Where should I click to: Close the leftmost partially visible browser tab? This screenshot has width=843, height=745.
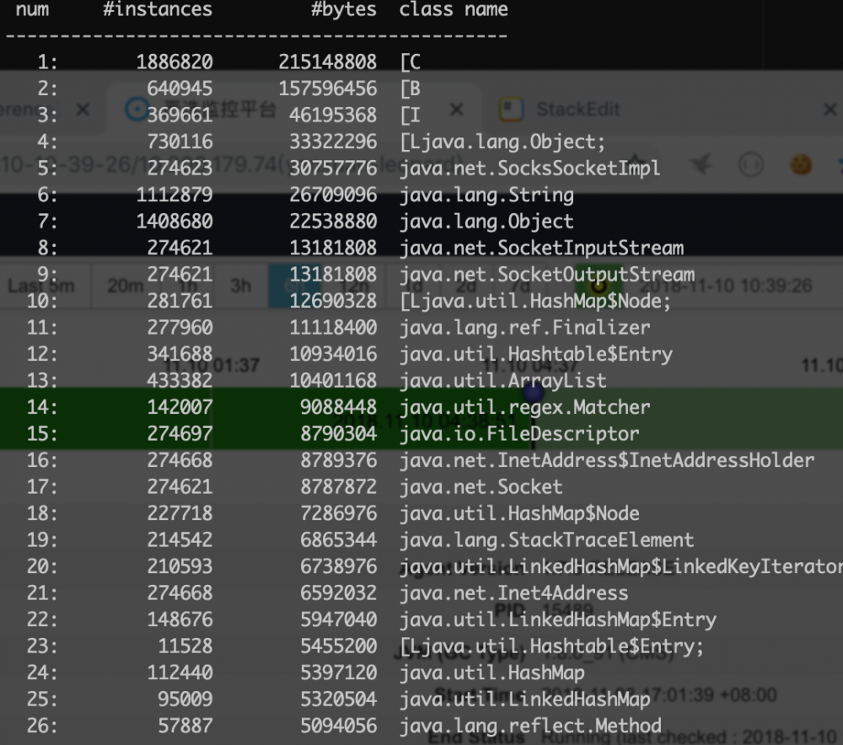[83, 110]
